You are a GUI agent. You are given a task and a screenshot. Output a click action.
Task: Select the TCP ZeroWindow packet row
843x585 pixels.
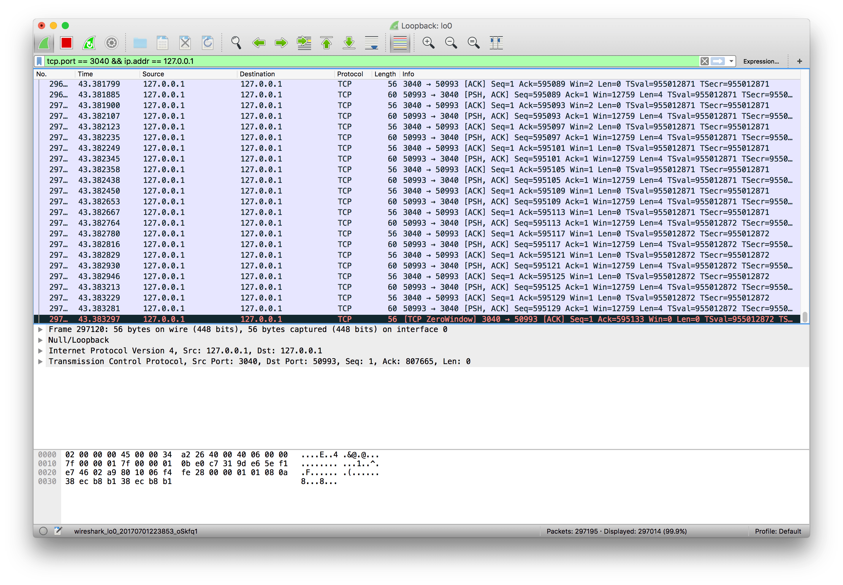point(417,319)
